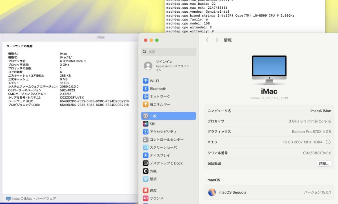Viewport: 338px width, 204px height.
Task: Click the computer name value imacのiMac
Action: pyautogui.click(x=321, y=111)
